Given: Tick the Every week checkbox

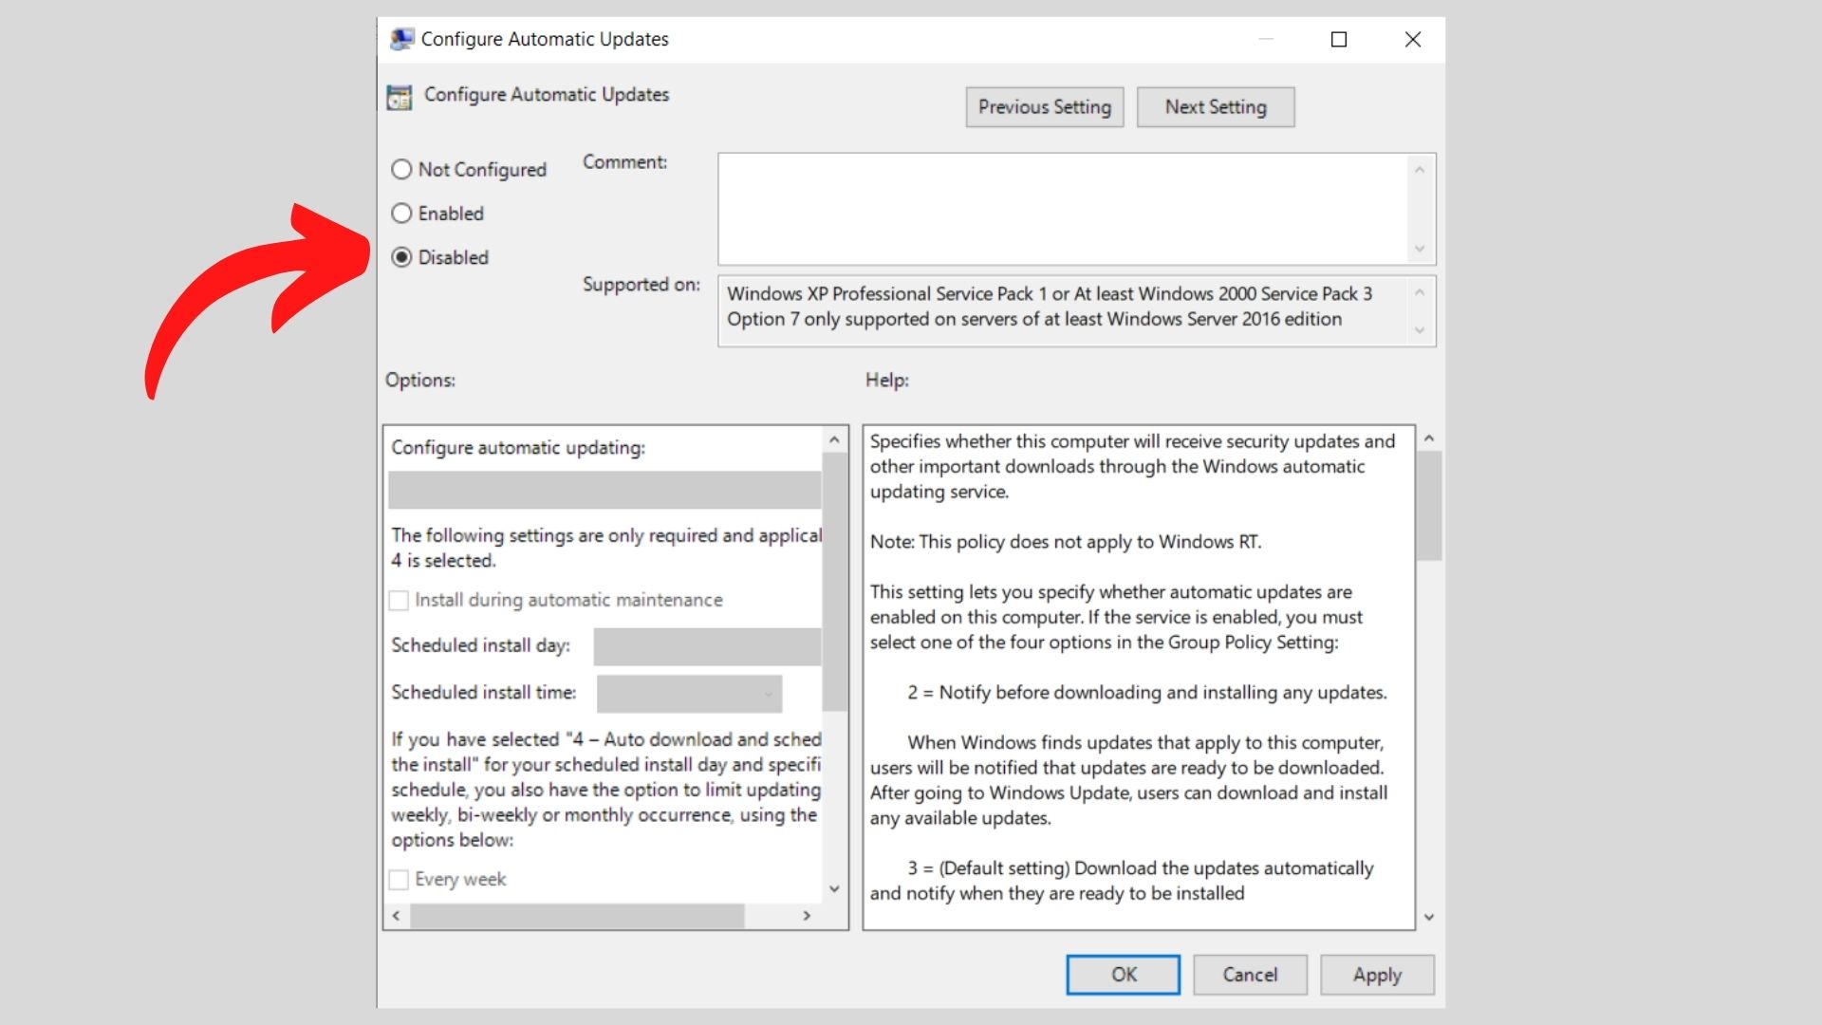Looking at the screenshot, I should (400, 879).
